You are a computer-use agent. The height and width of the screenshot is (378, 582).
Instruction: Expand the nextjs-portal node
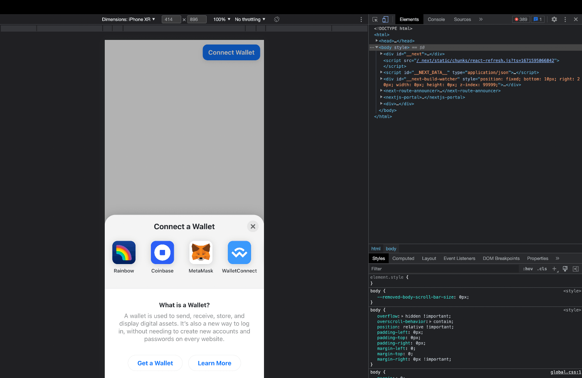tap(381, 97)
